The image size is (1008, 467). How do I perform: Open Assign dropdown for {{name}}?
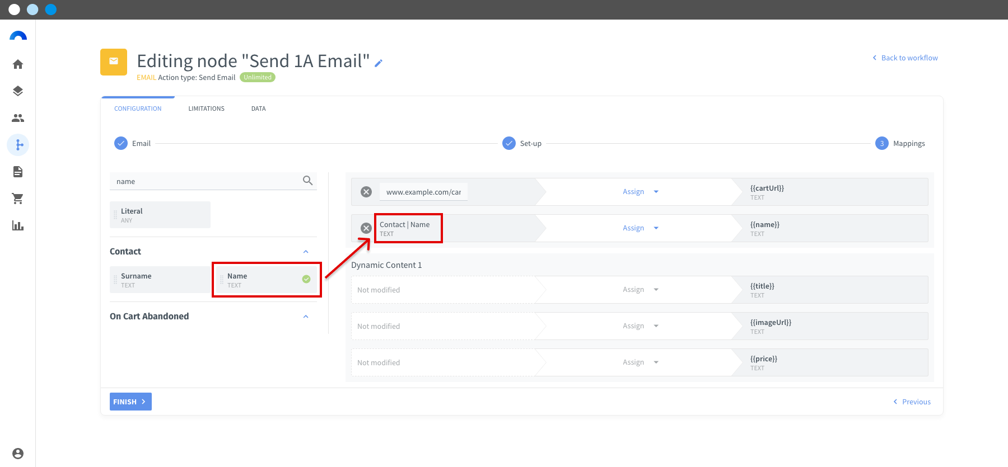640,228
